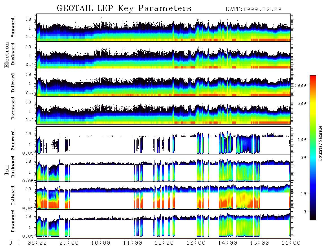Click the Electron "Tailward" panel label
Image resolution: width=322 pixels, height=248 pixels.
pyautogui.click(x=13, y=83)
